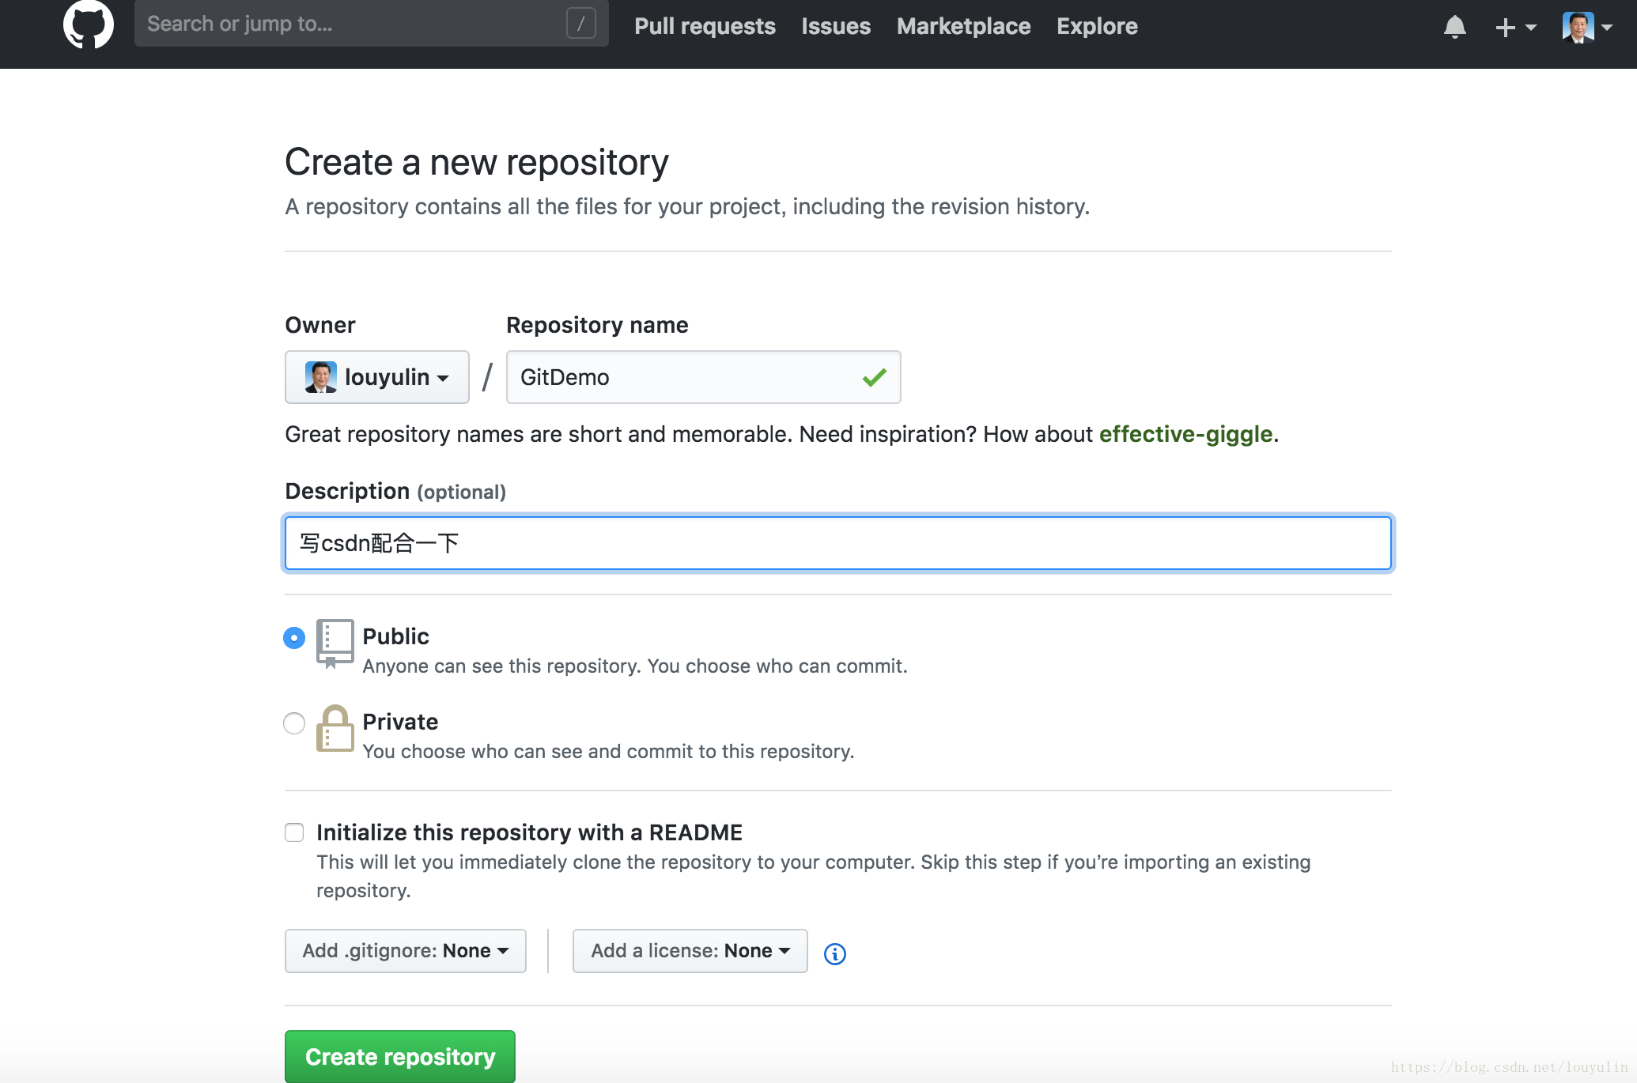The image size is (1637, 1083).
Task: Focus the Search or jump to field
Action: (371, 24)
